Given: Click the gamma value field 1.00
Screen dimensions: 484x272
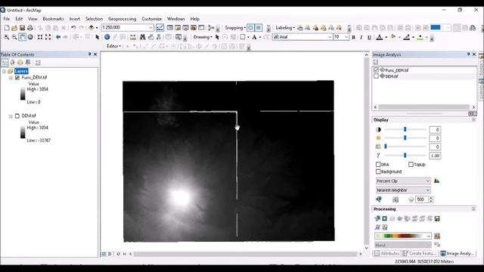Looking at the screenshot, I should (x=435, y=156).
